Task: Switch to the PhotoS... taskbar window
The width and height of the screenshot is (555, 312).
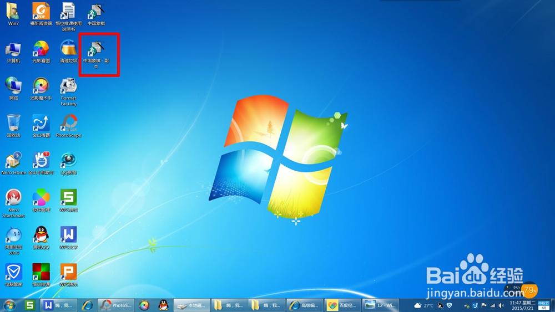Action: coord(116,305)
